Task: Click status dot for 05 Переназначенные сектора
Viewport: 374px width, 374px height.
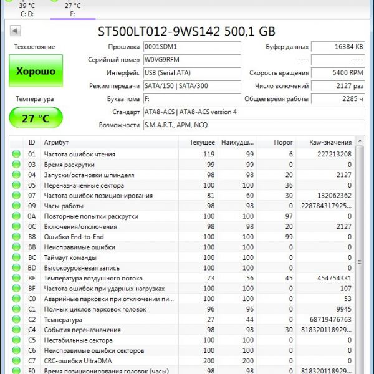Action: coord(16,185)
